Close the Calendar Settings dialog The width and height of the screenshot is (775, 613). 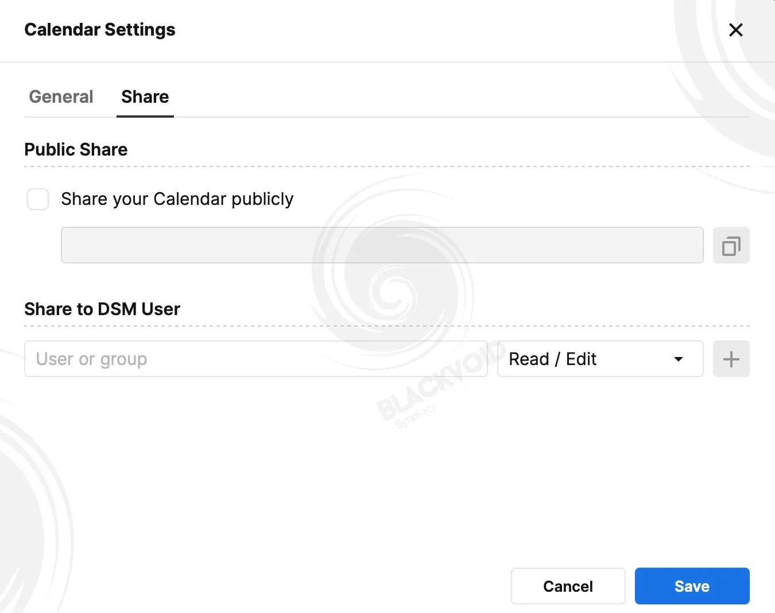tap(735, 30)
